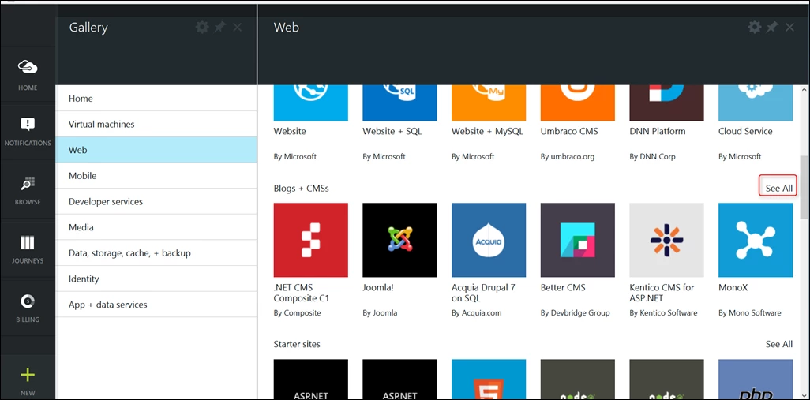Viewport: 810px width, 400px height.
Task: Open the HTML5 starter site tile
Action: click(x=489, y=379)
